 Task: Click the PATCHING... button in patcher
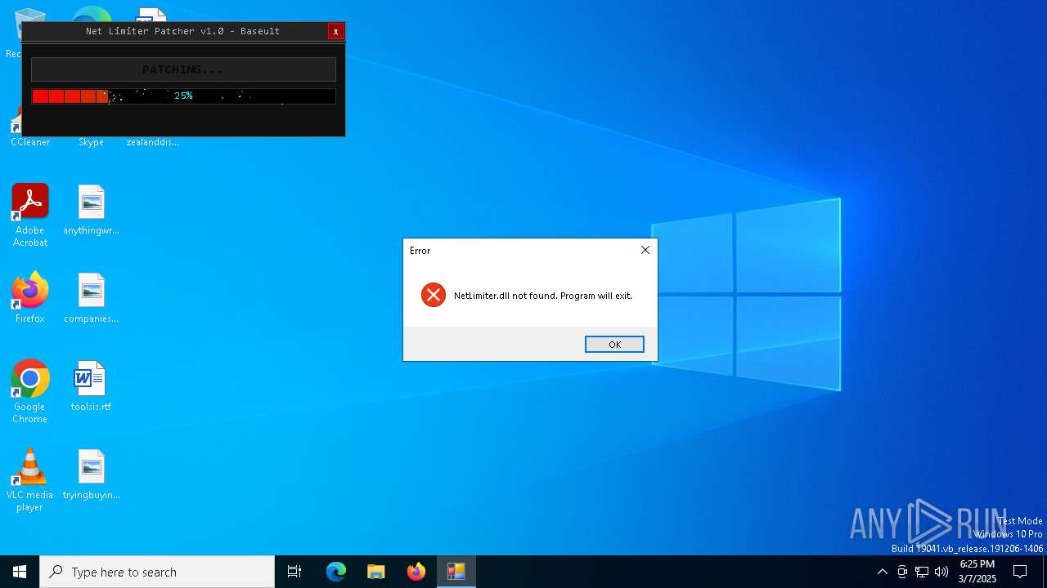click(183, 69)
